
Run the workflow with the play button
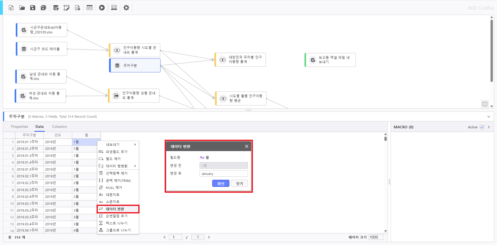(102, 8)
